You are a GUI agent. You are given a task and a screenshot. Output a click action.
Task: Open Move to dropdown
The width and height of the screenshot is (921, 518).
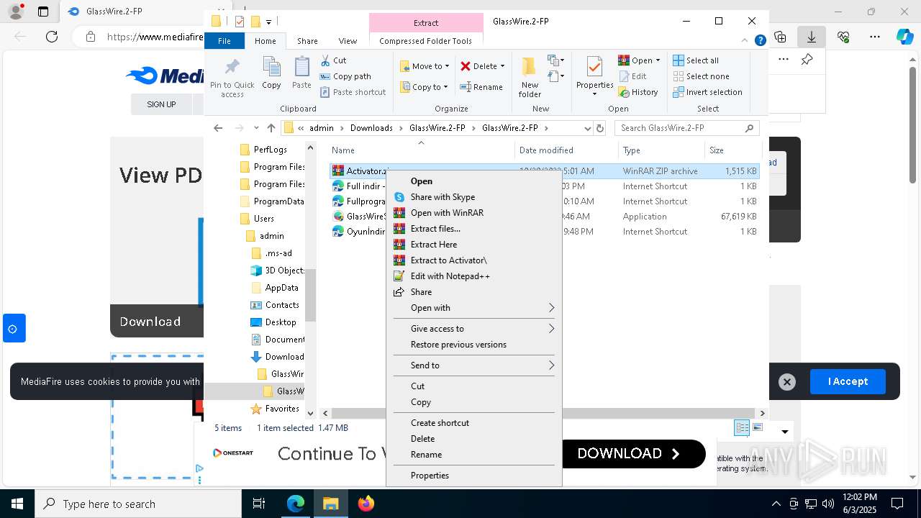[425, 66]
